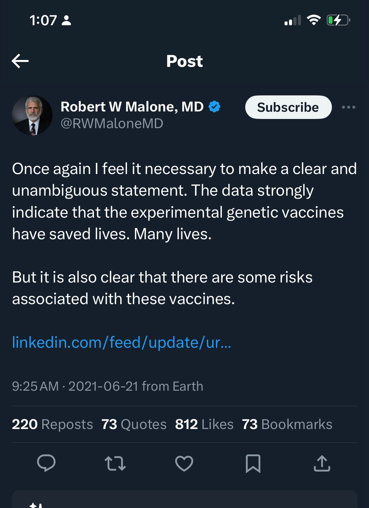Tap the Wi-Fi status icon

[x=314, y=20]
